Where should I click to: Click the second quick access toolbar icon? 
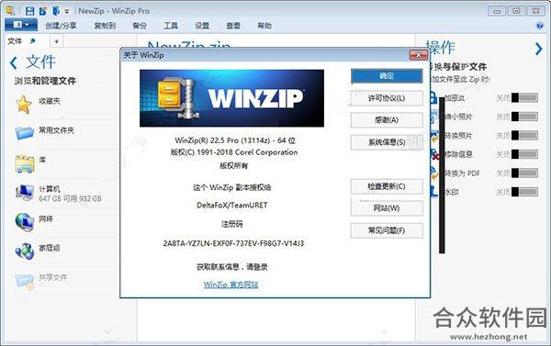coord(43,11)
